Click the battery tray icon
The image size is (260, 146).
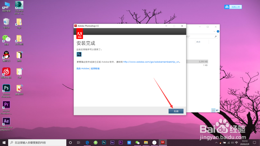pyautogui.click(x=225, y=143)
